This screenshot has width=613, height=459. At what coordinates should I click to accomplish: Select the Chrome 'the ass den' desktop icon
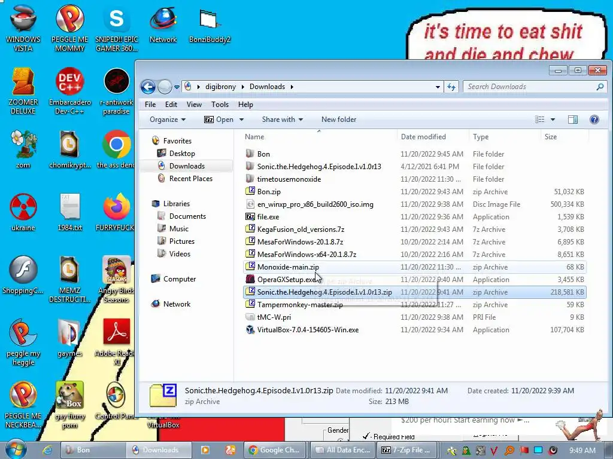pyautogui.click(x=116, y=149)
